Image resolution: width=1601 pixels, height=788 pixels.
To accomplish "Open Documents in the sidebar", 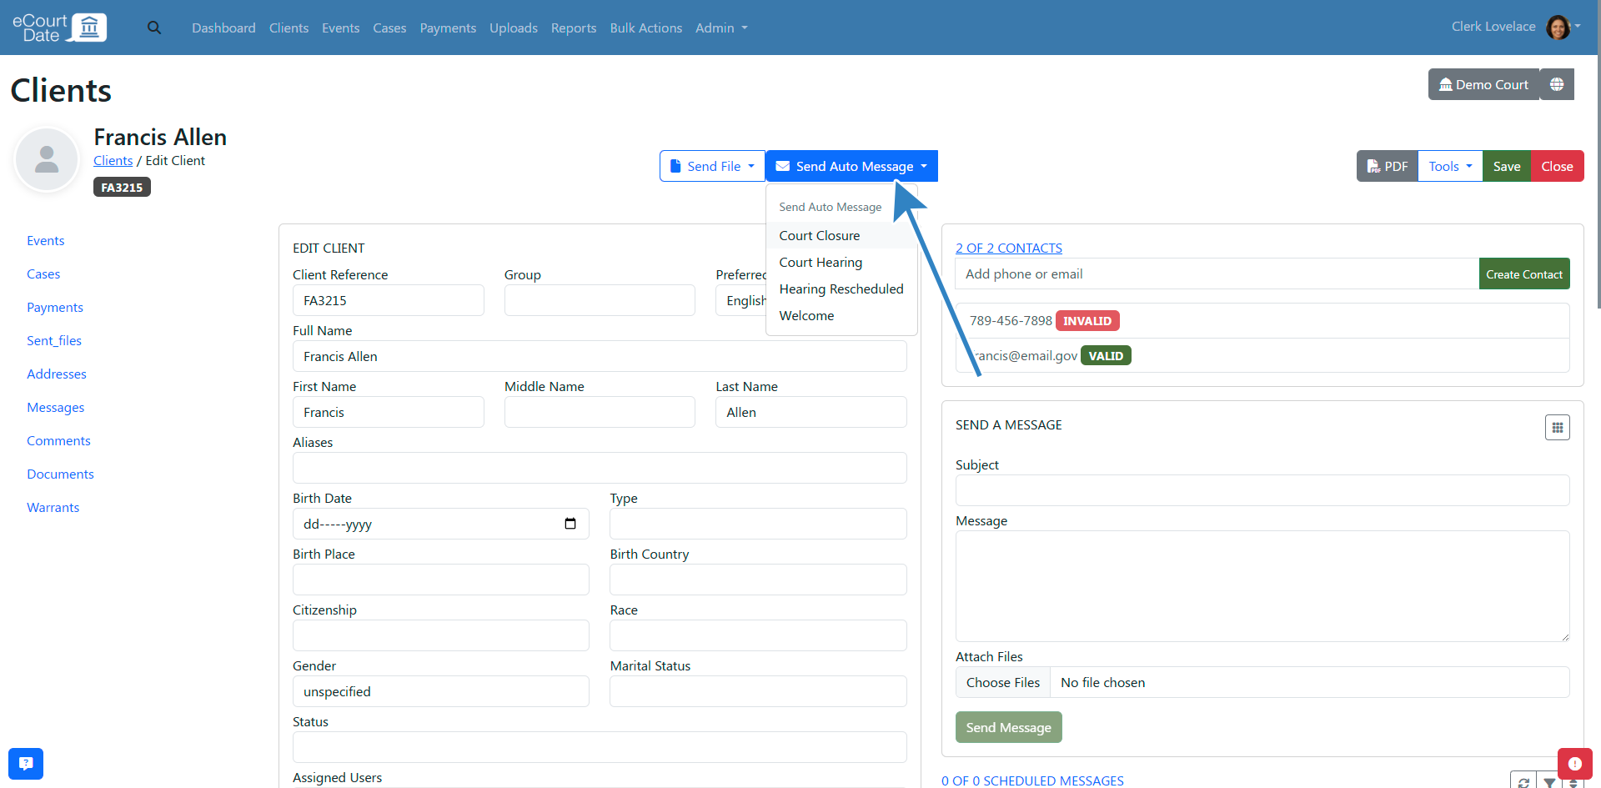I will [x=60, y=474].
